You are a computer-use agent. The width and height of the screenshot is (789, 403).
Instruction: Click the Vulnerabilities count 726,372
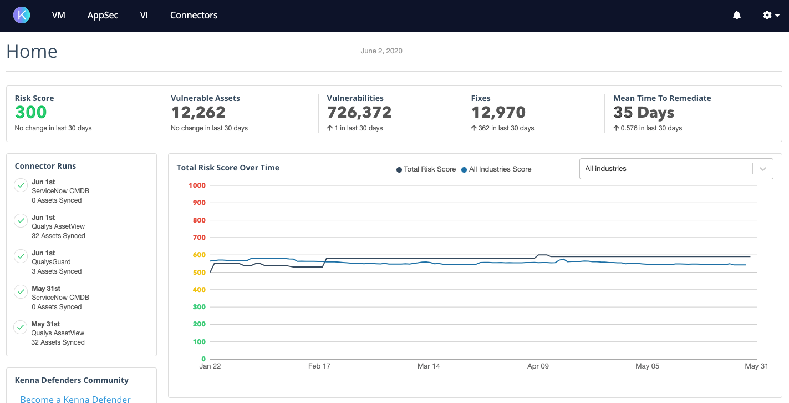(x=359, y=112)
